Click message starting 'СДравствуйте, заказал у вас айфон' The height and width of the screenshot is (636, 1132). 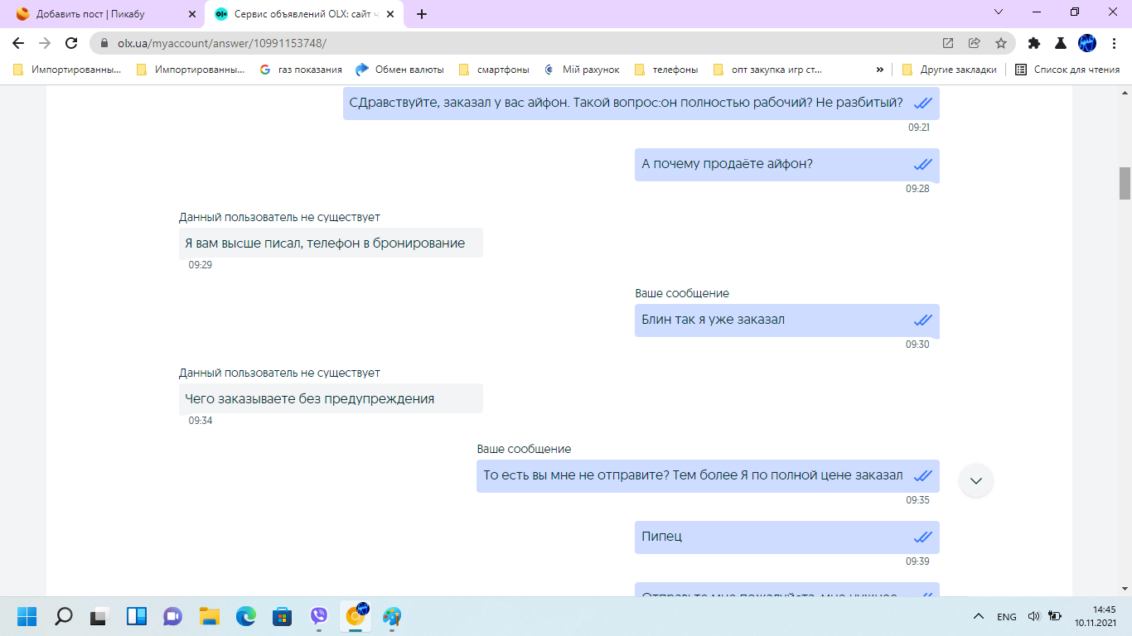[641, 103]
